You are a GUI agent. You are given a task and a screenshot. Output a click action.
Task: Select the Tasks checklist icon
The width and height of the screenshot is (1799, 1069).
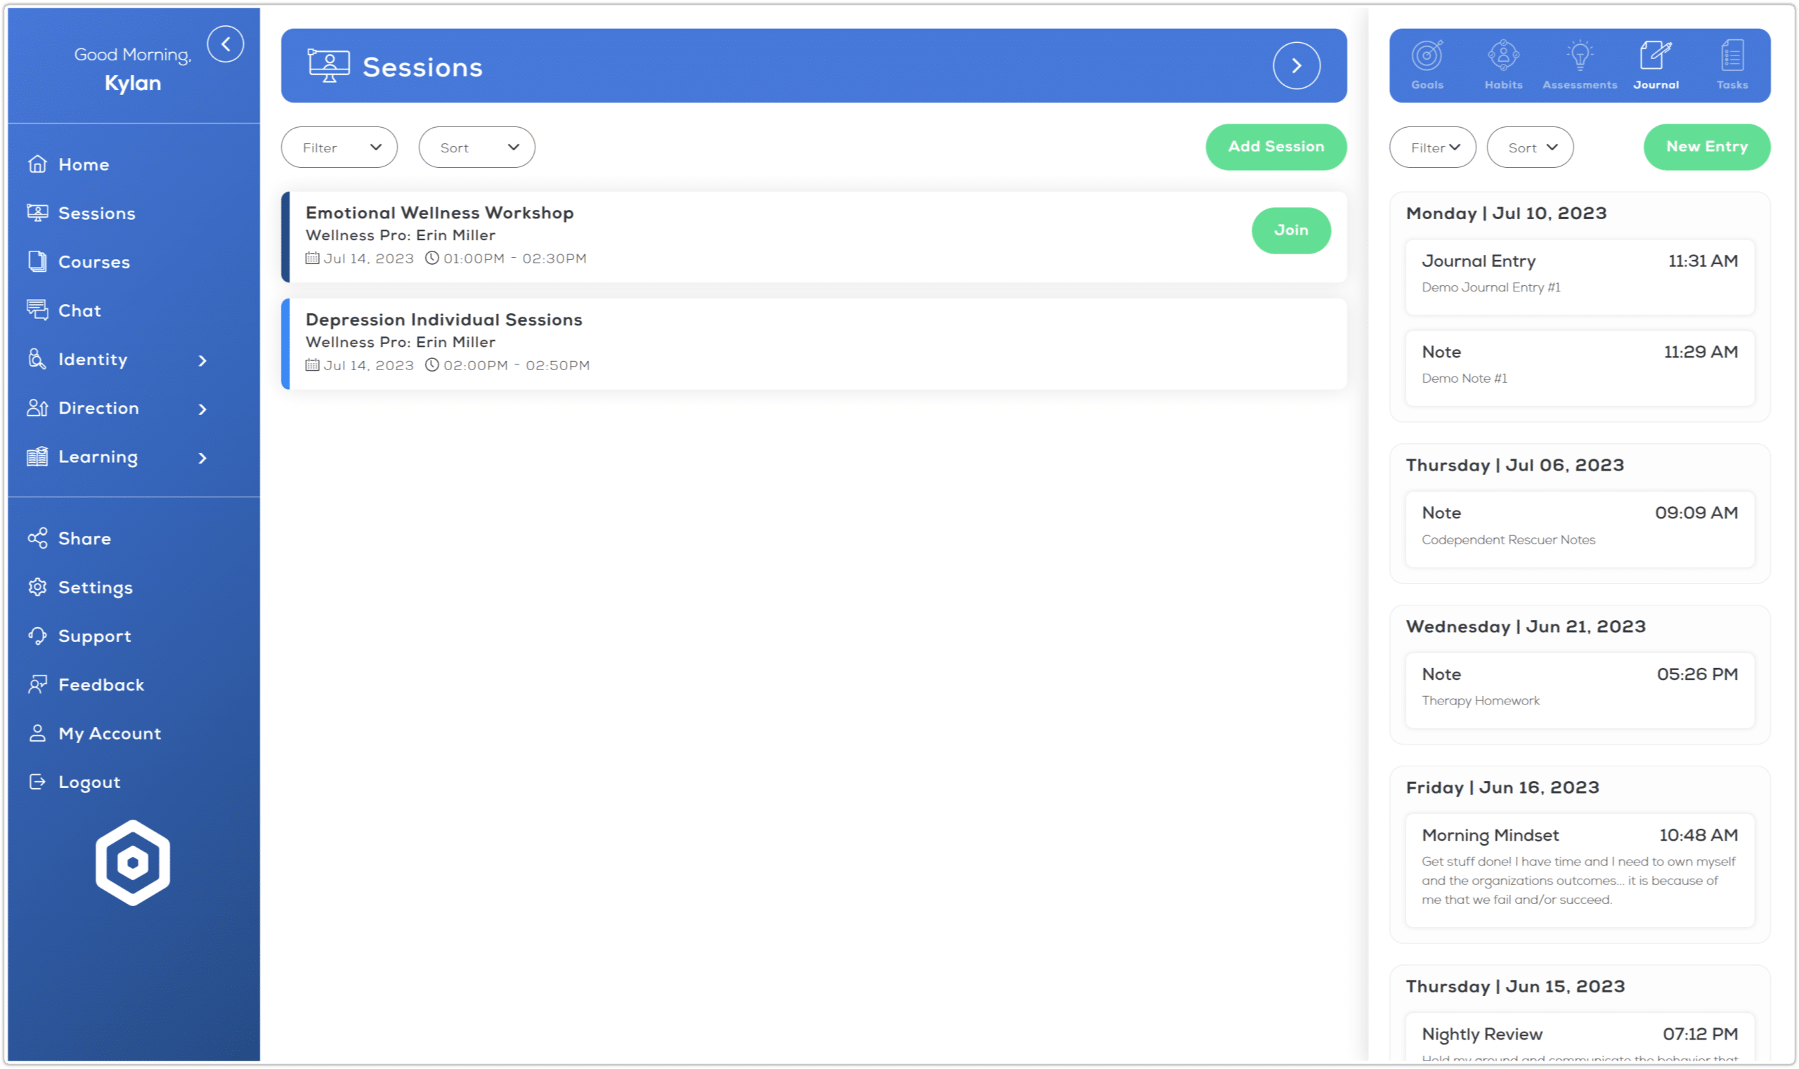coord(1732,56)
